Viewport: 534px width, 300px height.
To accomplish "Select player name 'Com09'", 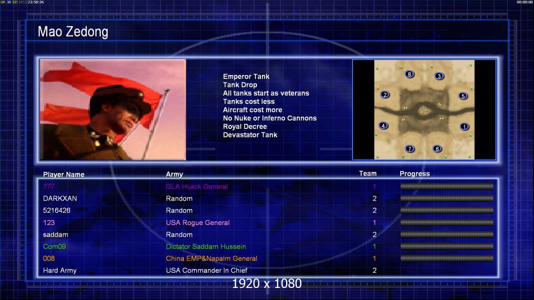I will point(55,246).
